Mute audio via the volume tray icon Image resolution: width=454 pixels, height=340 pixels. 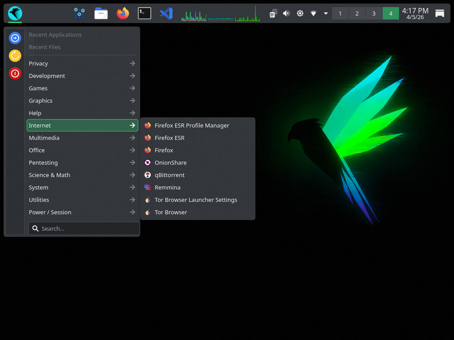tap(286, 13)
